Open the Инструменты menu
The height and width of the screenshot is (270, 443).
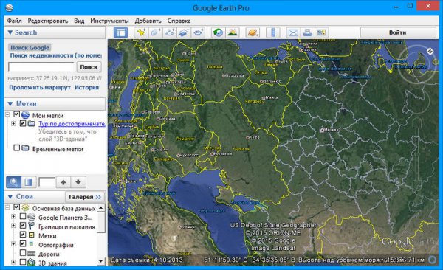(x=109, y=21)
